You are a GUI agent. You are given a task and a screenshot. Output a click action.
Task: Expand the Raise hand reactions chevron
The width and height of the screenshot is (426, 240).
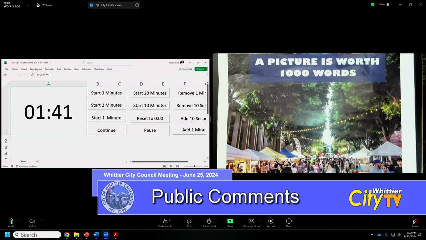pos(217,221)
